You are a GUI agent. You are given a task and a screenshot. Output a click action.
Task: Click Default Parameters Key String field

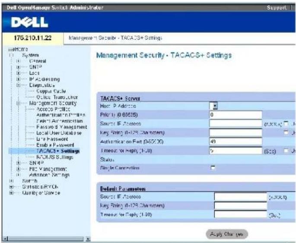point(241,205)
